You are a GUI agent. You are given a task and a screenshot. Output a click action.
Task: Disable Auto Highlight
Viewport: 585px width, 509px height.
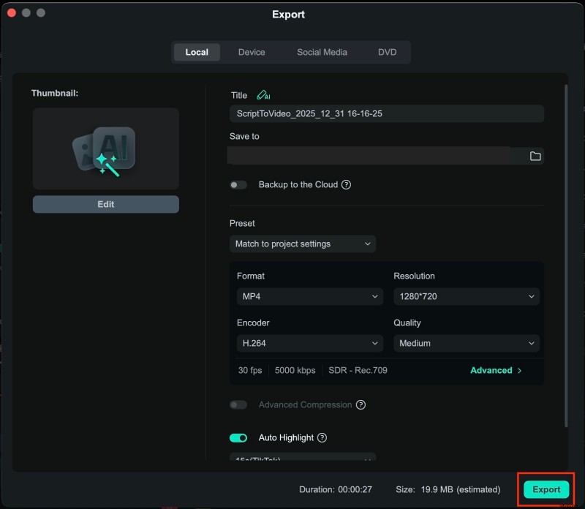point(238,437)
